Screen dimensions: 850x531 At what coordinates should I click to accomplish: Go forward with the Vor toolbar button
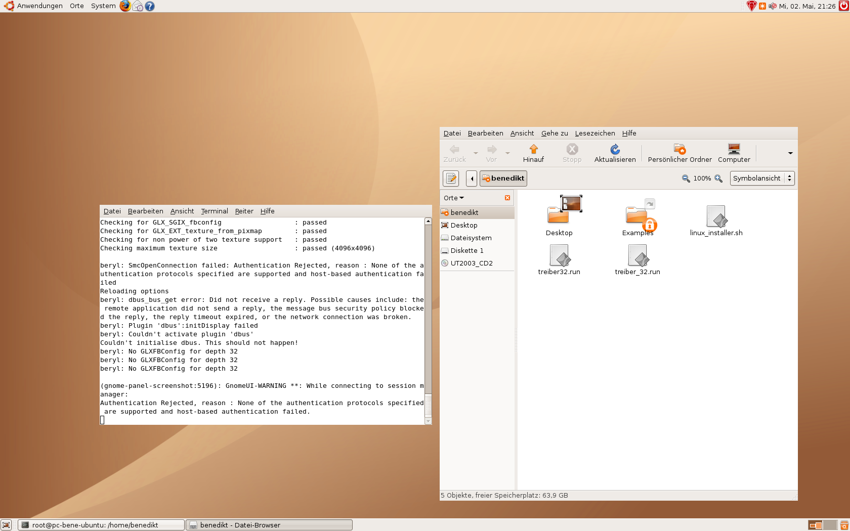coord(491,153)
